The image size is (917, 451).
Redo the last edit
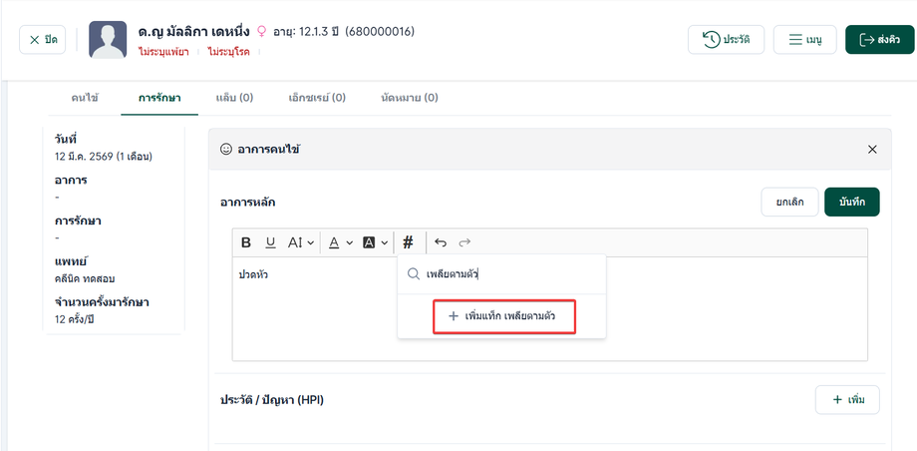(x=464, y=242)
